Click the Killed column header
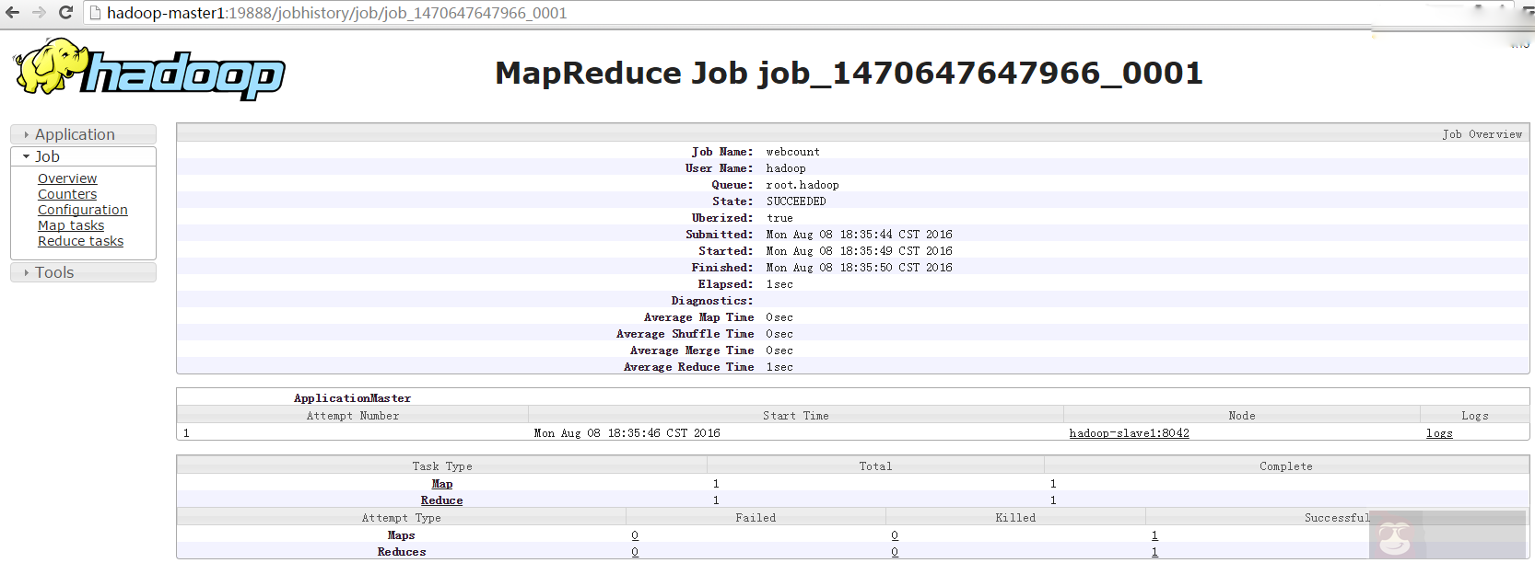Viewport: 1535px width, 563px height. [1015, 518]
